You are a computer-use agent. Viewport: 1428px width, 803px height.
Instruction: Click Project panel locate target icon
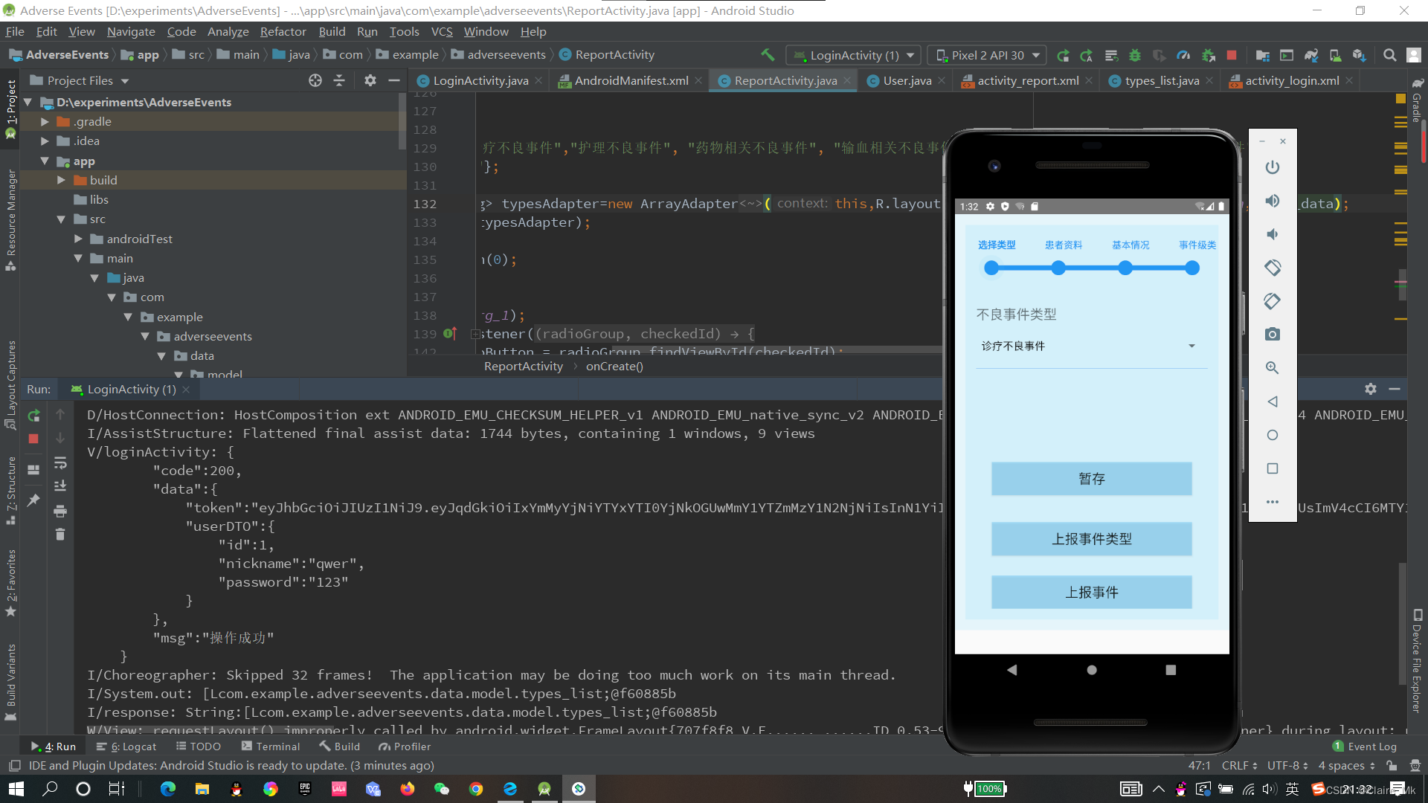[315, 80]
